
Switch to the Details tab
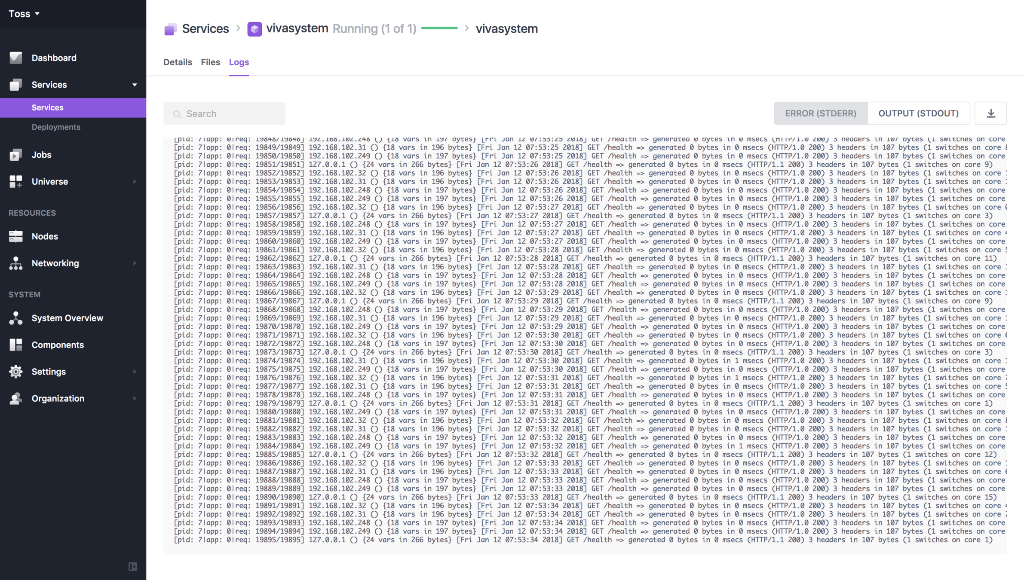pos(178,62)
